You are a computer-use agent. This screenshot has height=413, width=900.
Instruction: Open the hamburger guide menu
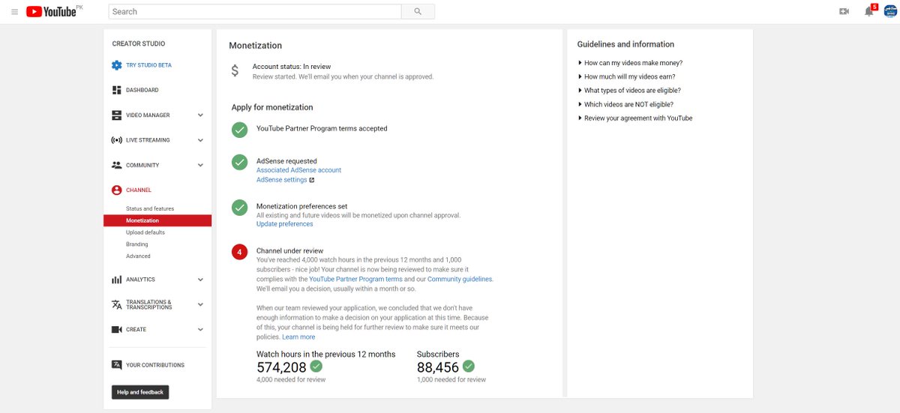click(14, 11)
